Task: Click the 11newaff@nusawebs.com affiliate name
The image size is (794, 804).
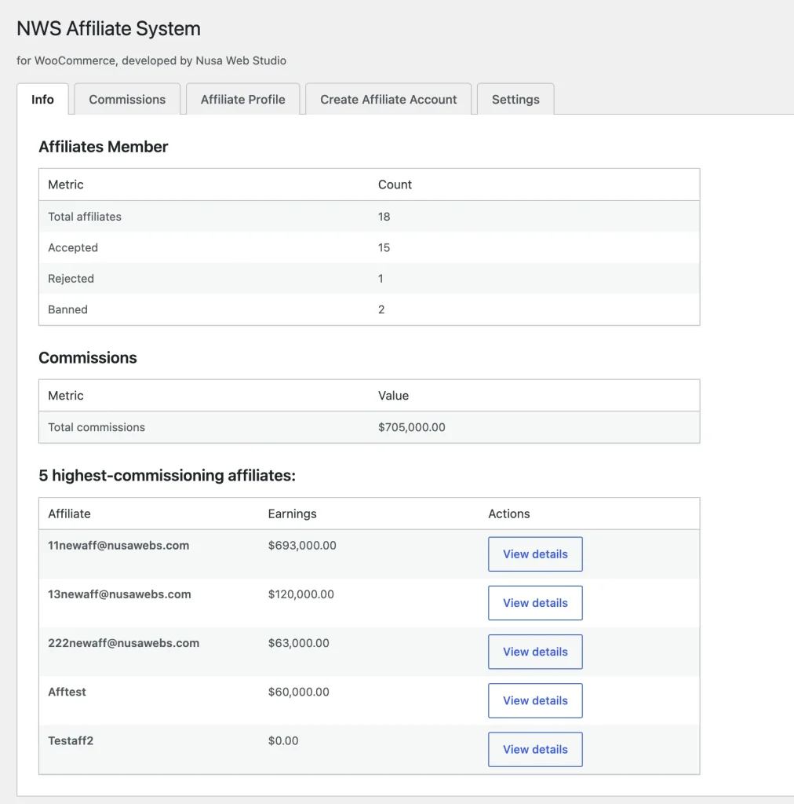Action: coord(118,546)
